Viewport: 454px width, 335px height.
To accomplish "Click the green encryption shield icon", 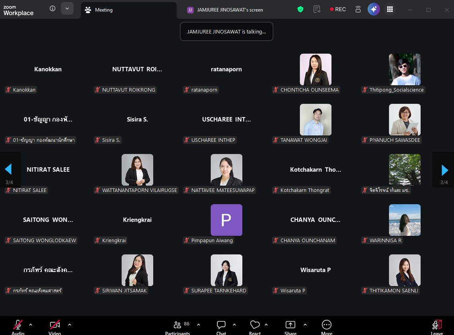I will coord(300,9).
